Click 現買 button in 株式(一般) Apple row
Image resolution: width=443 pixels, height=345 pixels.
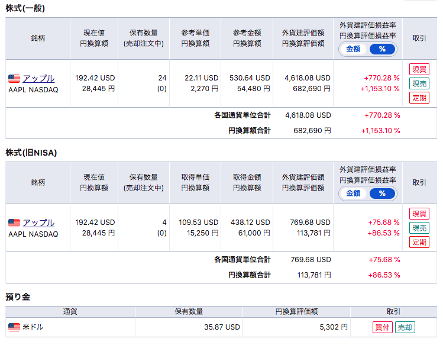[x=419, y=69]
